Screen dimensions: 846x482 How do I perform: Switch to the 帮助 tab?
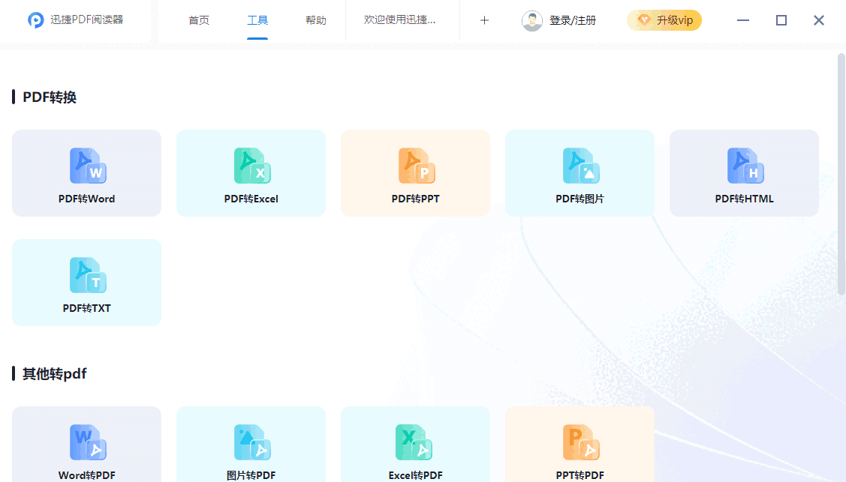(x=316, y=20)
